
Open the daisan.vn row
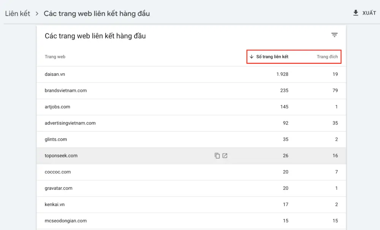tap(191, 74)
